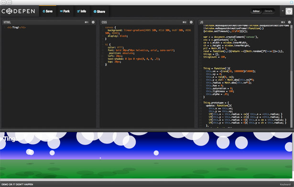Open the Info button
The width and height of the screenshot is (294, 187).
[x=82, y=11]
